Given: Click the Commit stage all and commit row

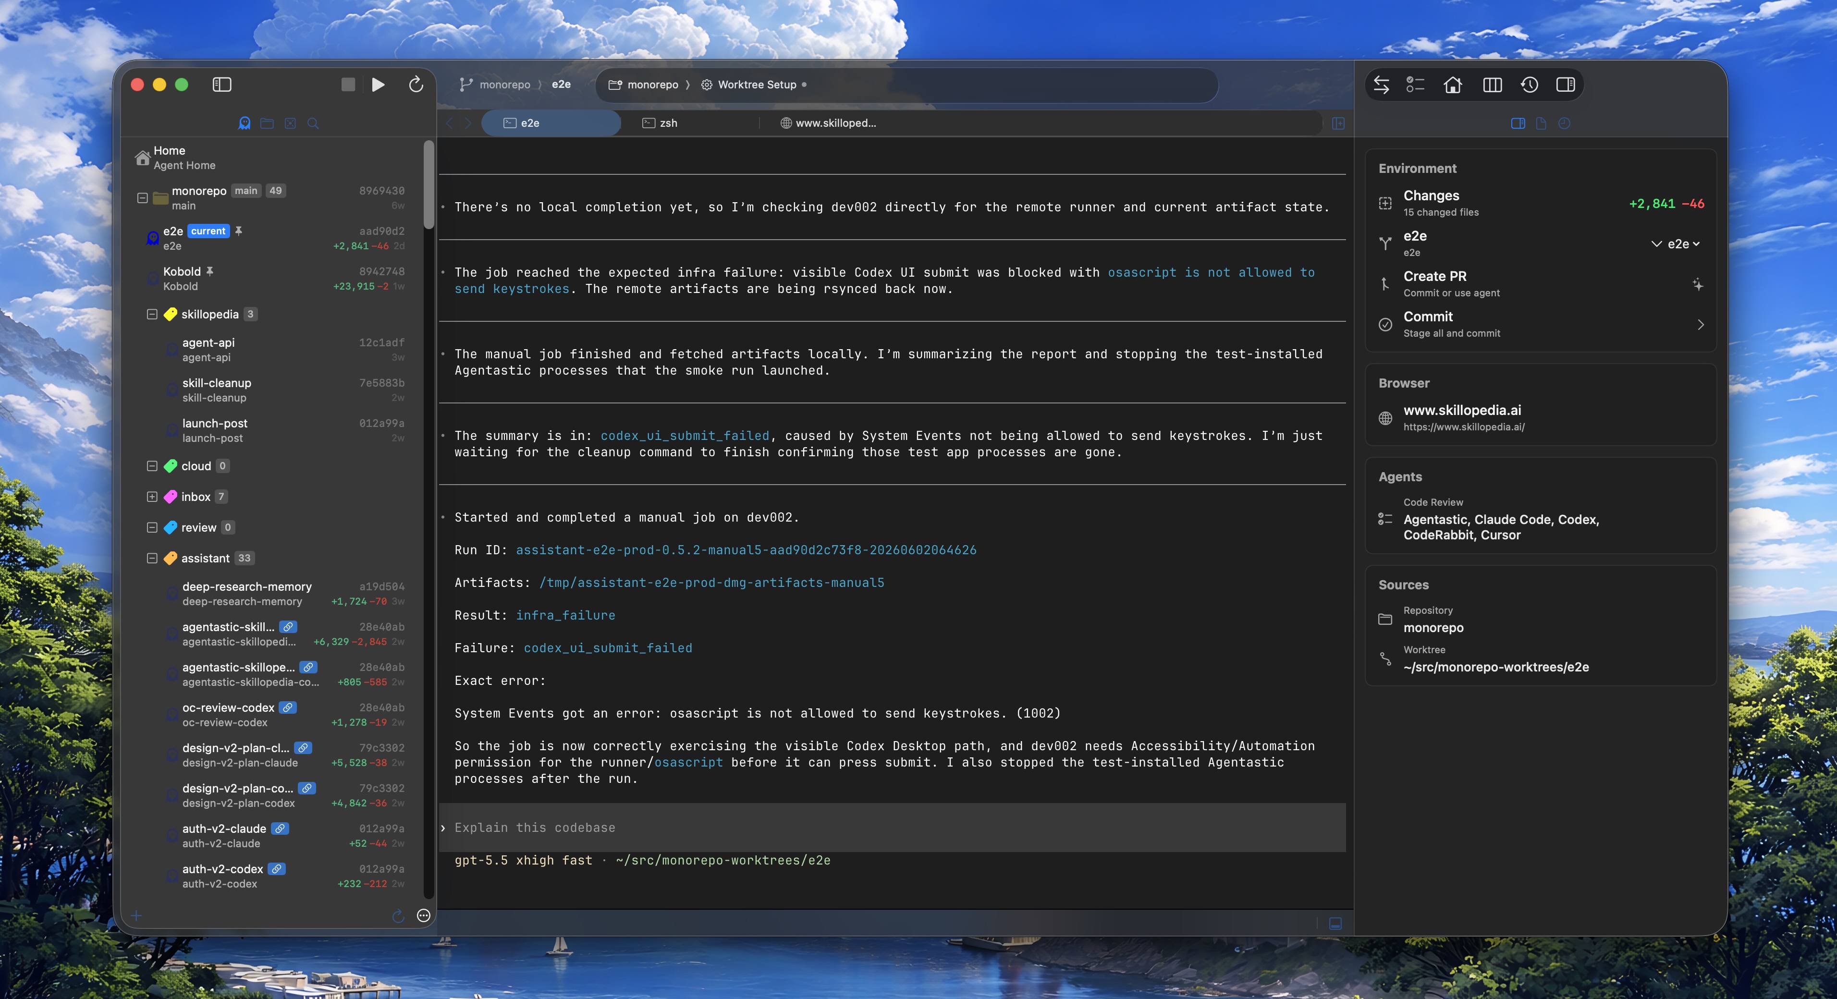Looking at the screenshot, I should pyautogui.click(x=1540, y=325).
